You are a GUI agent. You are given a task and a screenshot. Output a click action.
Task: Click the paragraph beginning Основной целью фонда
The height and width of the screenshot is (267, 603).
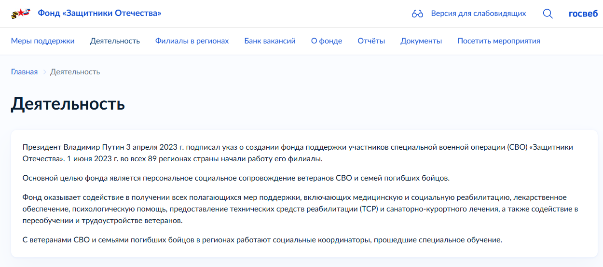click(x=236, y=178)
